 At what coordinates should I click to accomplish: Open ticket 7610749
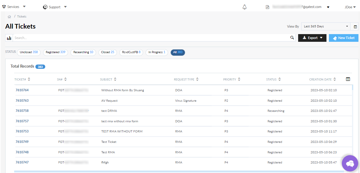[x=22, y=142]
